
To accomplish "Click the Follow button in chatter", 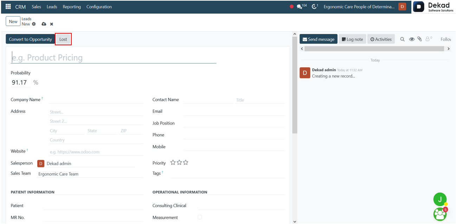I will tap(445, 39).
